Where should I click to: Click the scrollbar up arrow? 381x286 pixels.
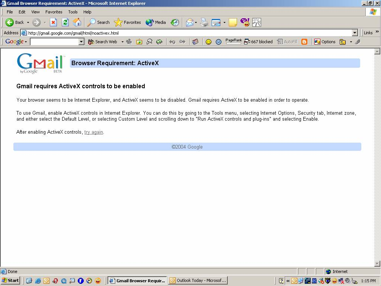pyautogui.click(x=377, y=51)
